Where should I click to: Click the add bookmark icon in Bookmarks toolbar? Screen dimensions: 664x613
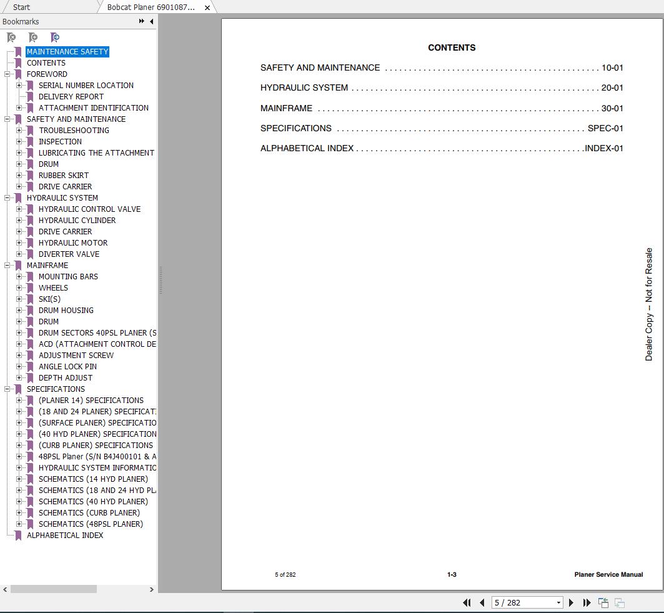click(x=33, y=37)
